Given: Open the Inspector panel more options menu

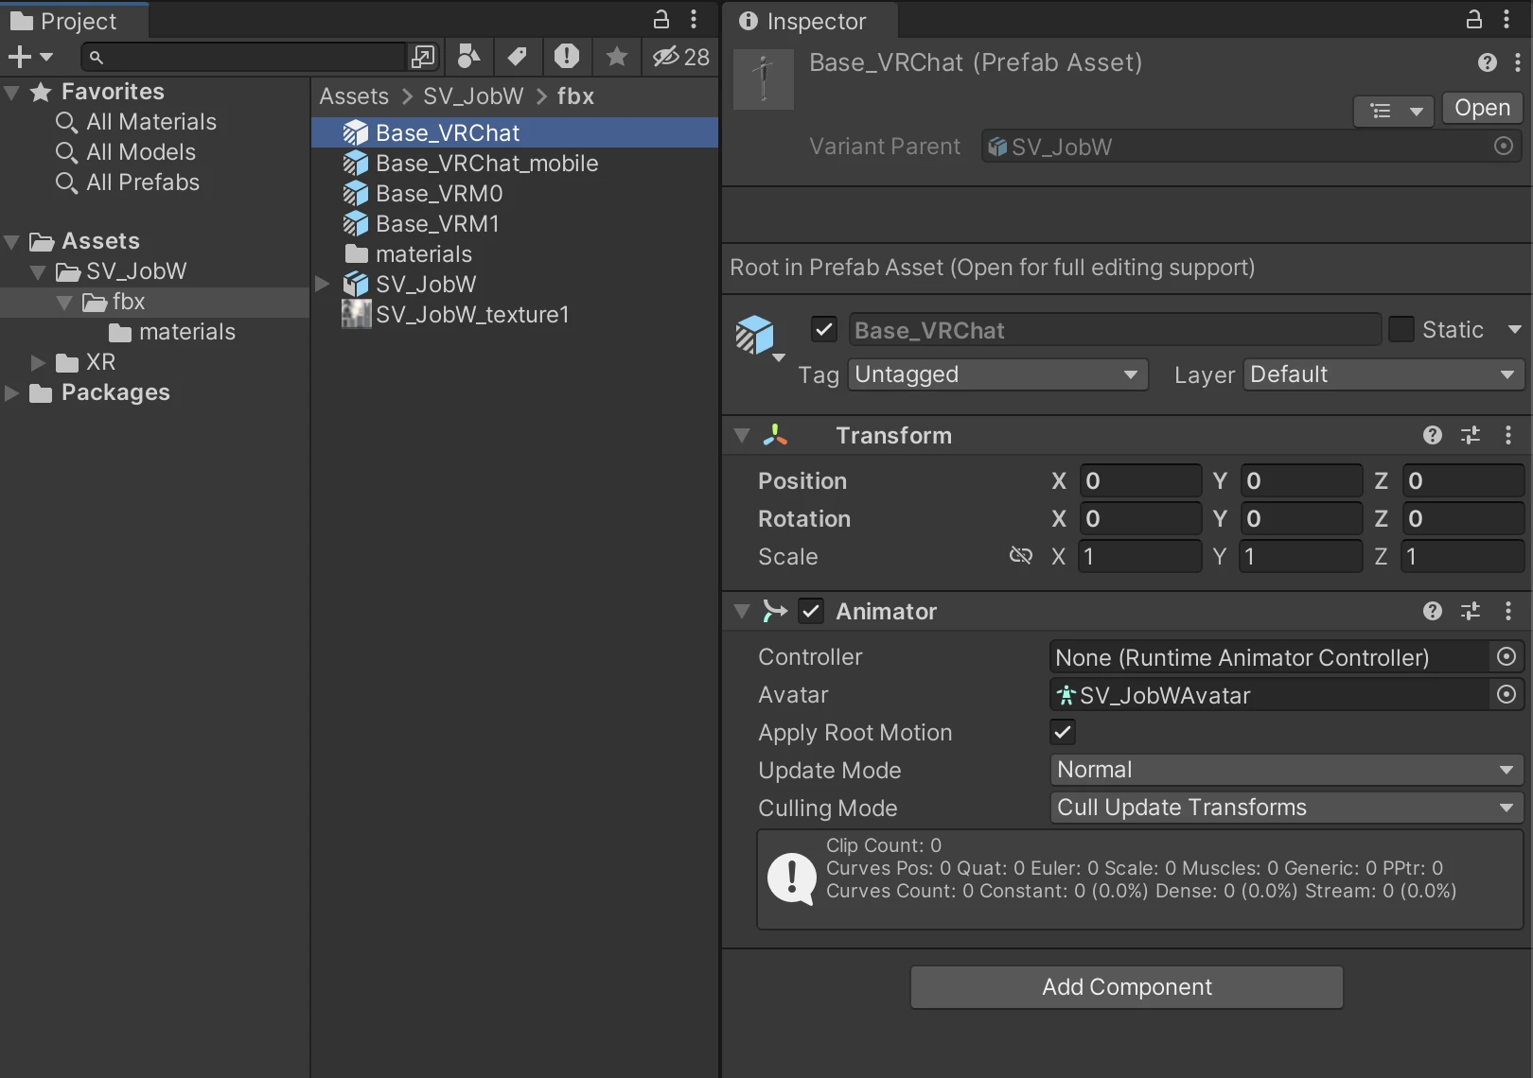Looking at the screenshot, I should [1507, 19].
